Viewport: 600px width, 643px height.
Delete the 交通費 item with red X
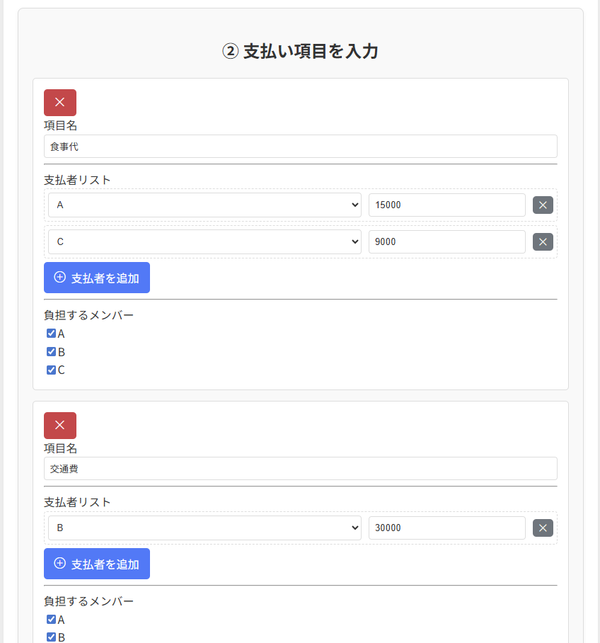60,426
